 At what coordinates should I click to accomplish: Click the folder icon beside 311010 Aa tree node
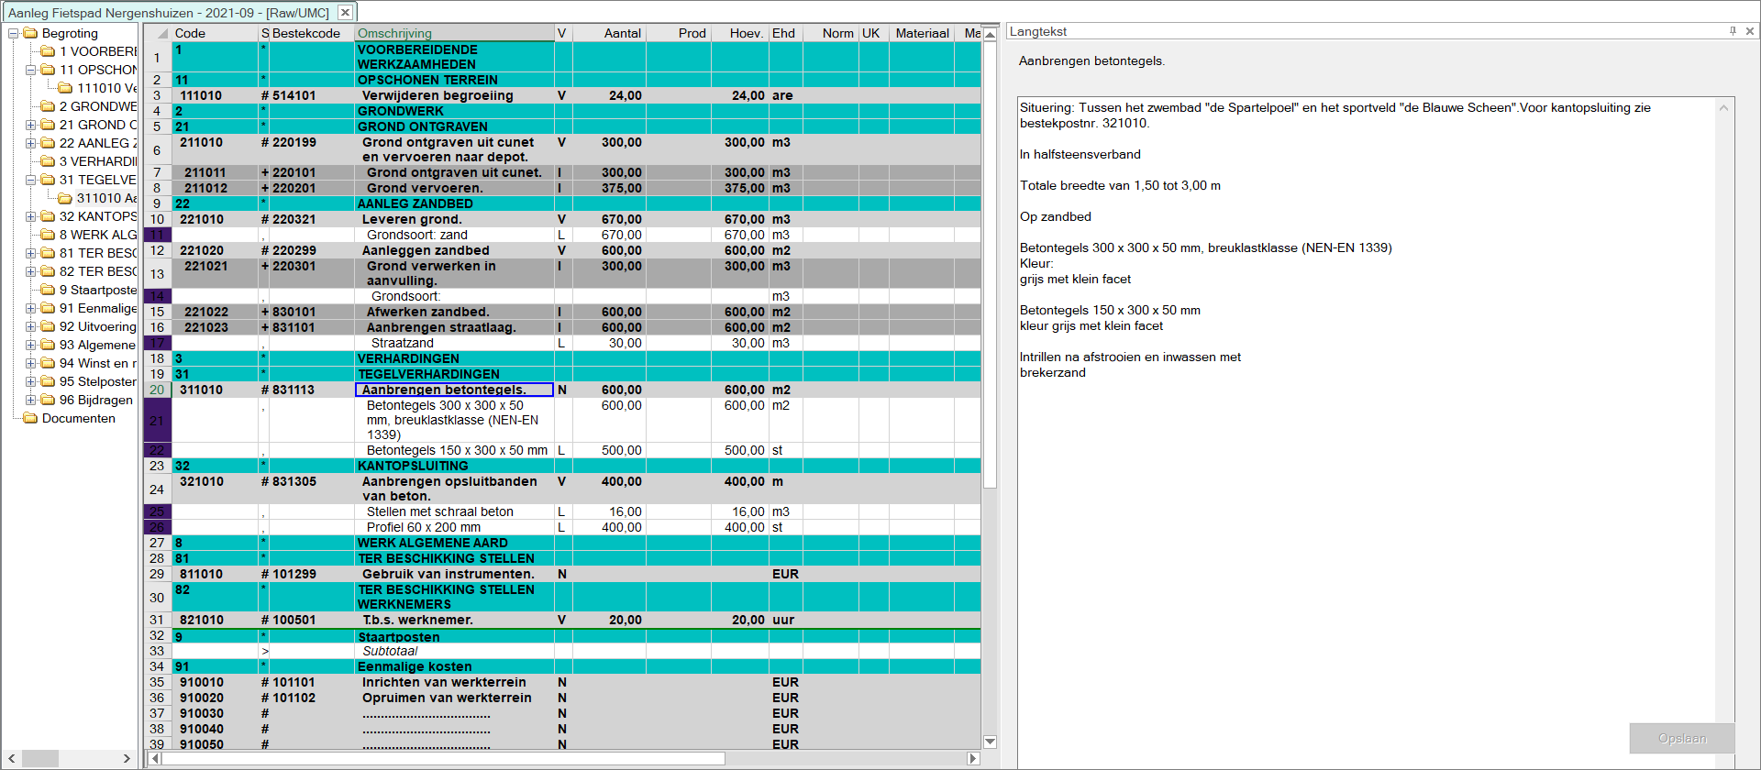[x=65, y=198]
